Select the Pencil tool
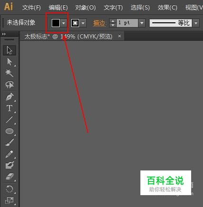203x207 pixels. [x=9, y=154]
